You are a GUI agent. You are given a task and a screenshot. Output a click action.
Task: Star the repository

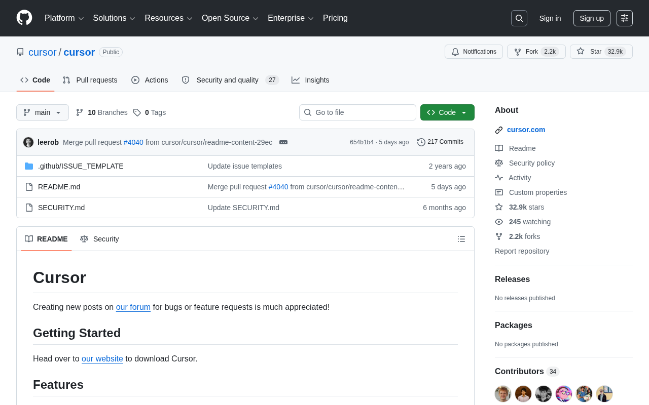(601, 52)
